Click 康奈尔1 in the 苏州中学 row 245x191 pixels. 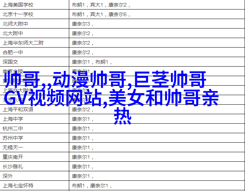coord(157,138)
